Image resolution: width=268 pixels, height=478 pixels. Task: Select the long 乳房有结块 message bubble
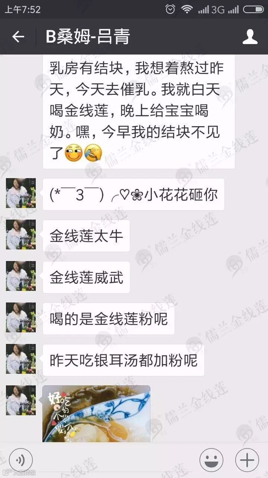pyautogui.click(x=139, y=112)
